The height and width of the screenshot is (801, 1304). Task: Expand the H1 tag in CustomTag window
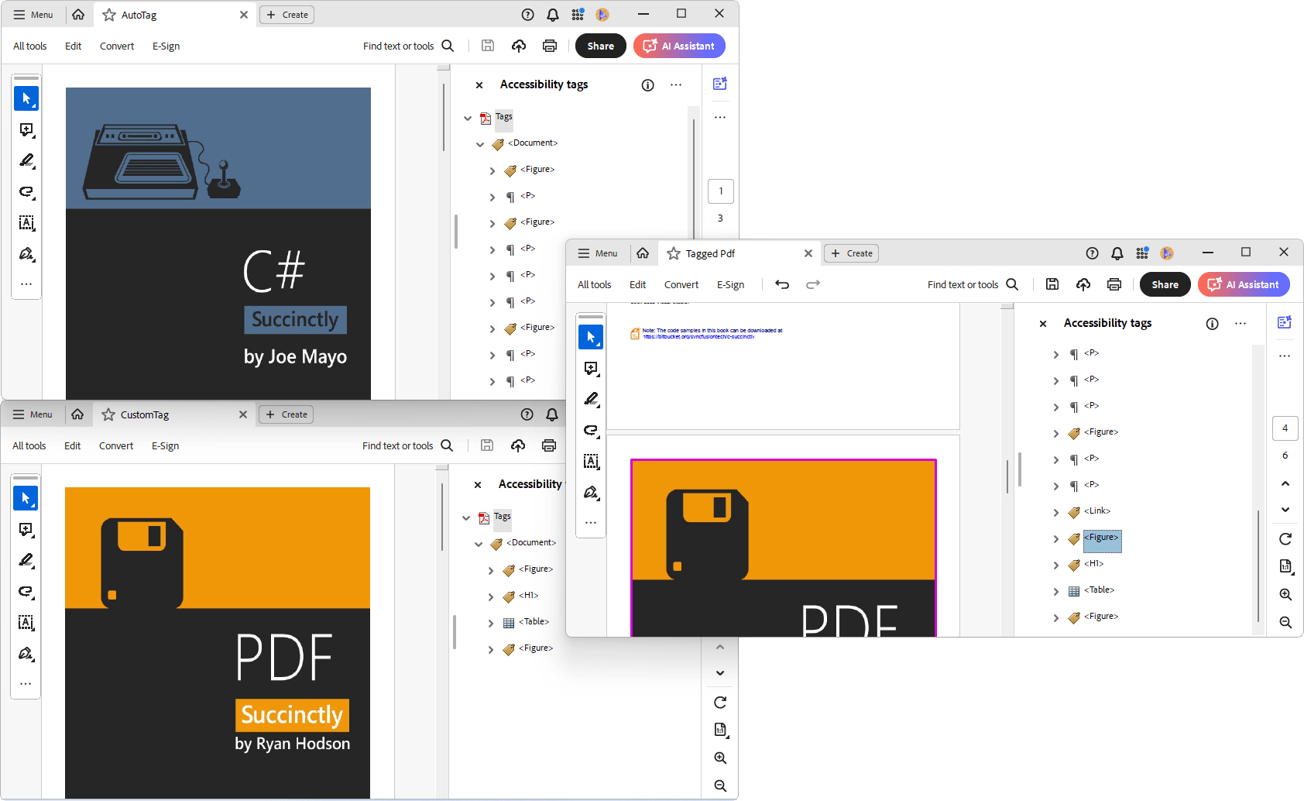coord(491,596)
